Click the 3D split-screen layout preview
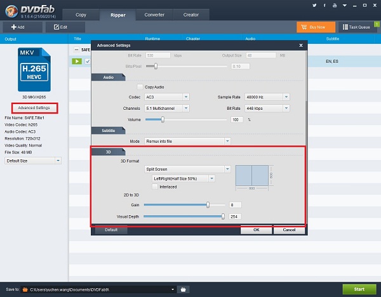 [x=252, y=176]
